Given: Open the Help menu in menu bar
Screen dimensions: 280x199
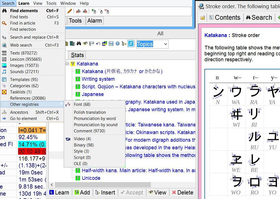Looking at the screenshot, I should [84, 3].
